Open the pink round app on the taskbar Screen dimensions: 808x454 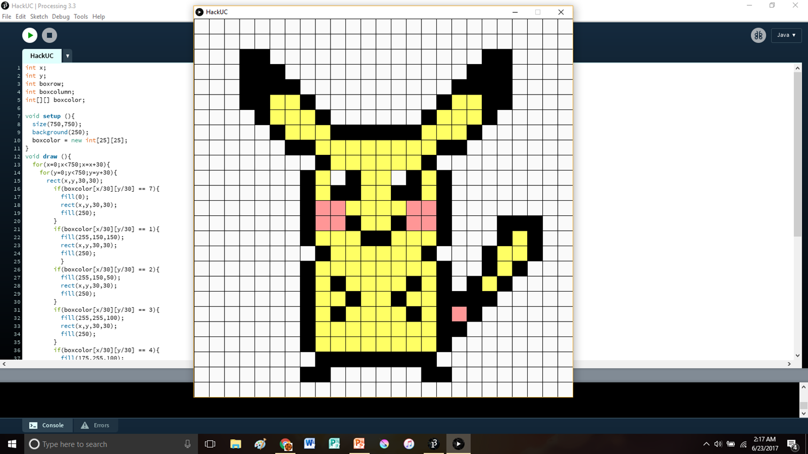[384, 444]
